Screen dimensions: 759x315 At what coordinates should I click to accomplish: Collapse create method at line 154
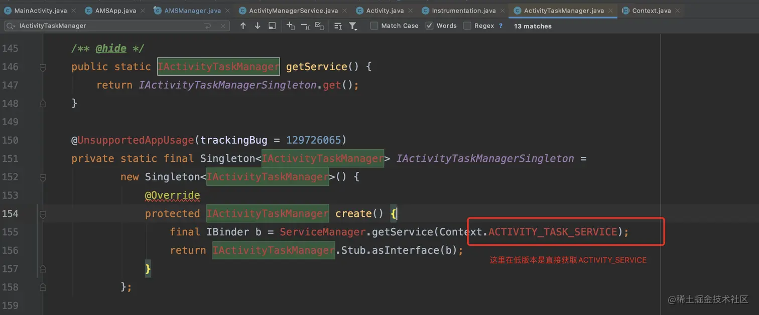(x=43, y=214)
